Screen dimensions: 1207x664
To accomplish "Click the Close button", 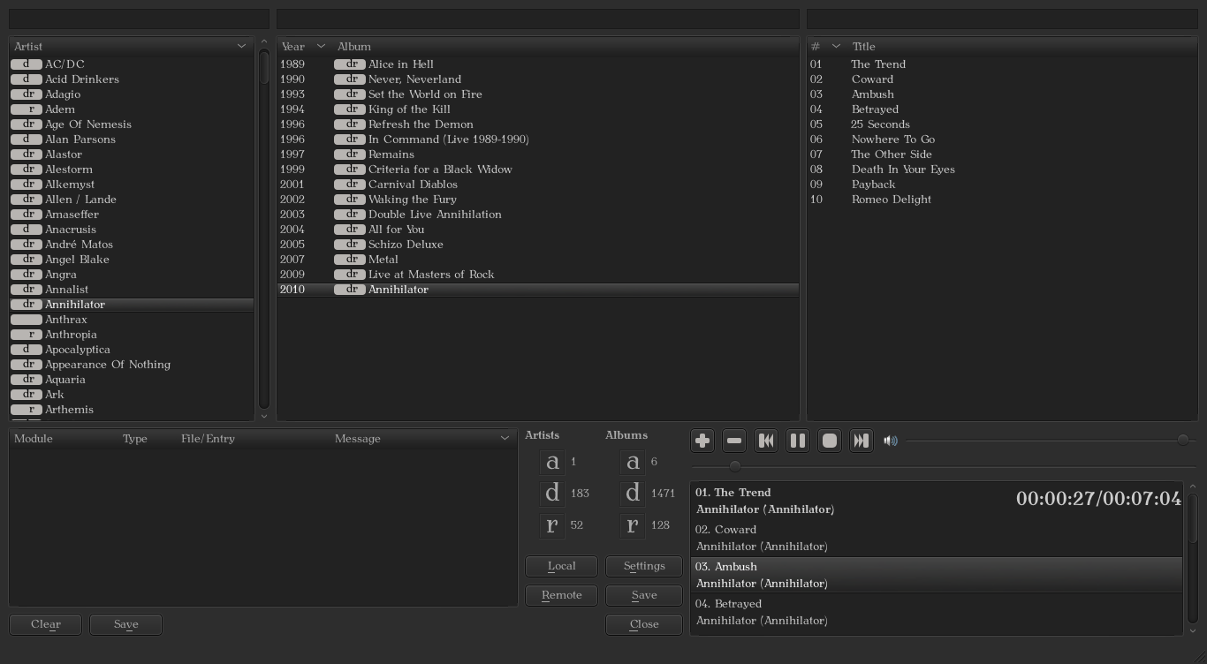I will point(644,624).
